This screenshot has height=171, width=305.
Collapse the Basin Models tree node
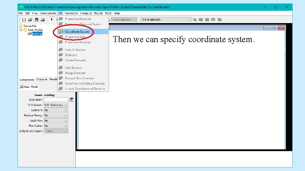coord(21,30)
